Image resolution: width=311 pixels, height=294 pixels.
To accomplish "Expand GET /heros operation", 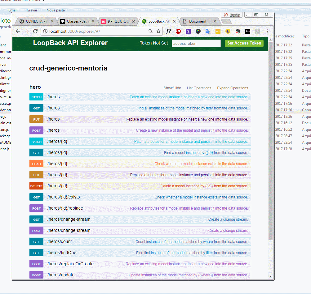I will tap(140, 108).
